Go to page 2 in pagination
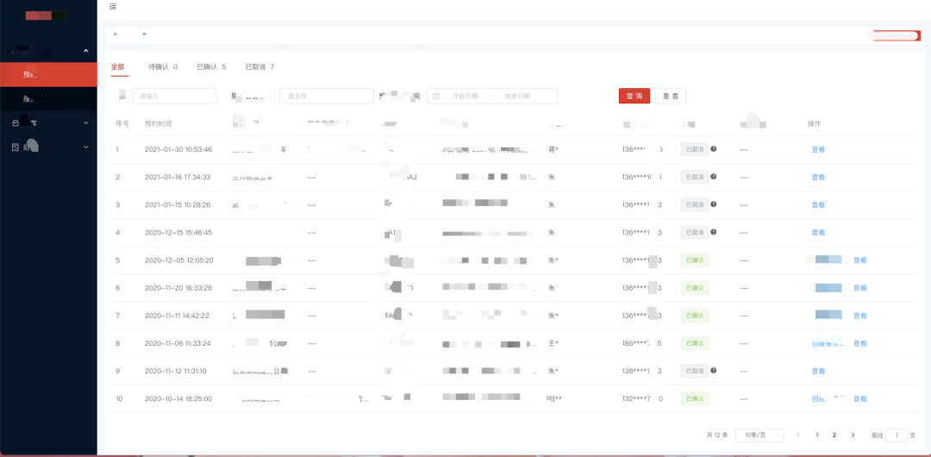The height and width of the screenshot is (457, 931). (834, 435)
